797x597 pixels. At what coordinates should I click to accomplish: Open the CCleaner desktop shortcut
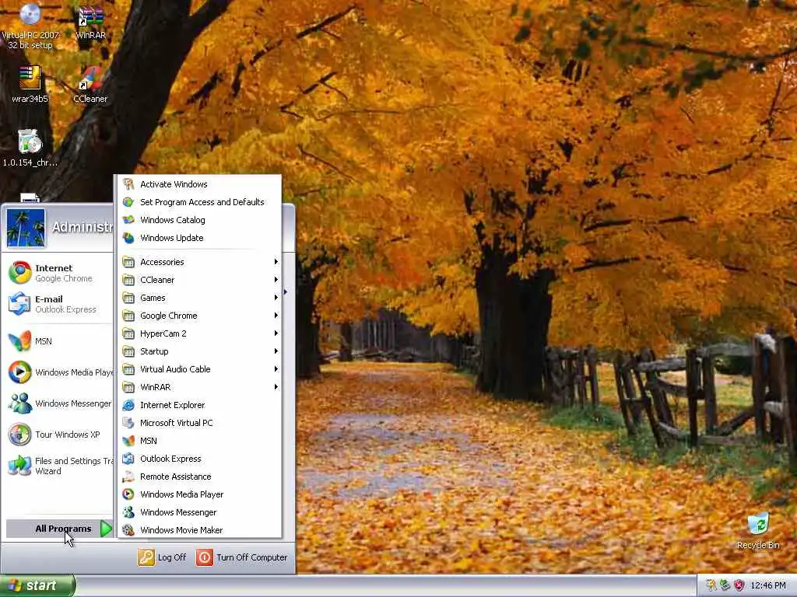[90, 86]
